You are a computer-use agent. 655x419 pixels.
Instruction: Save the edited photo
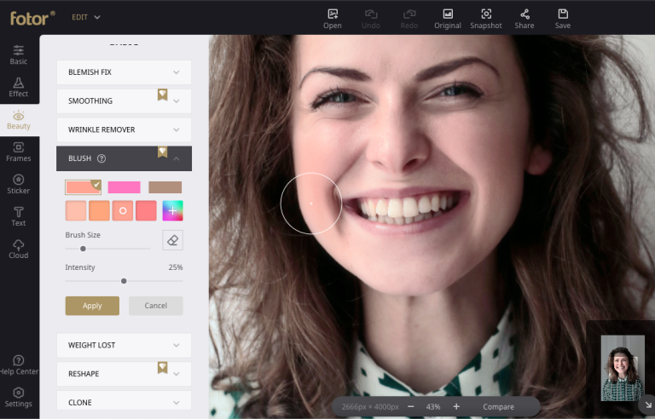563,19
